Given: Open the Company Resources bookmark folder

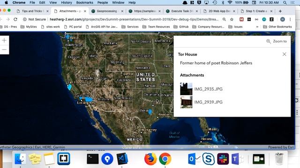Looking at the screenshot, I should 208,27.
